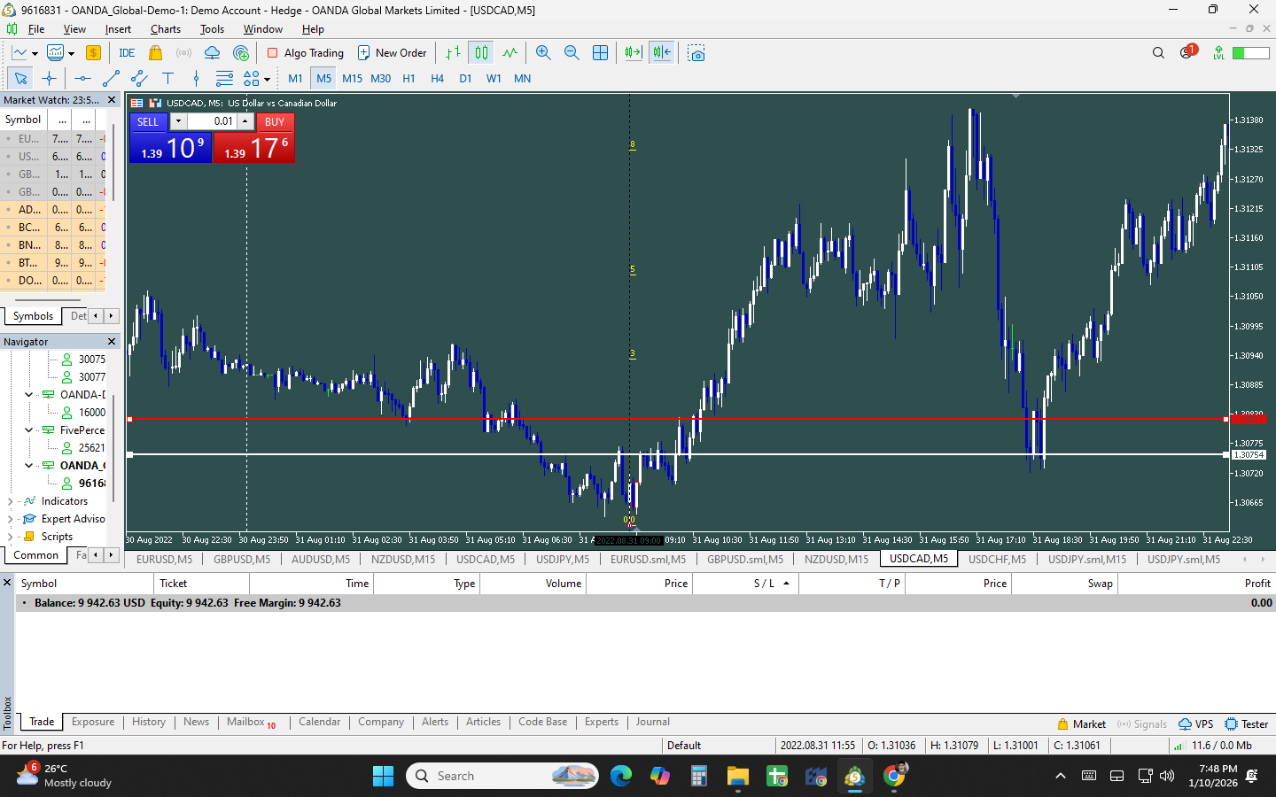
Task: Open the MQL5 Market shopping bag
Action: [x=156, y=53]
